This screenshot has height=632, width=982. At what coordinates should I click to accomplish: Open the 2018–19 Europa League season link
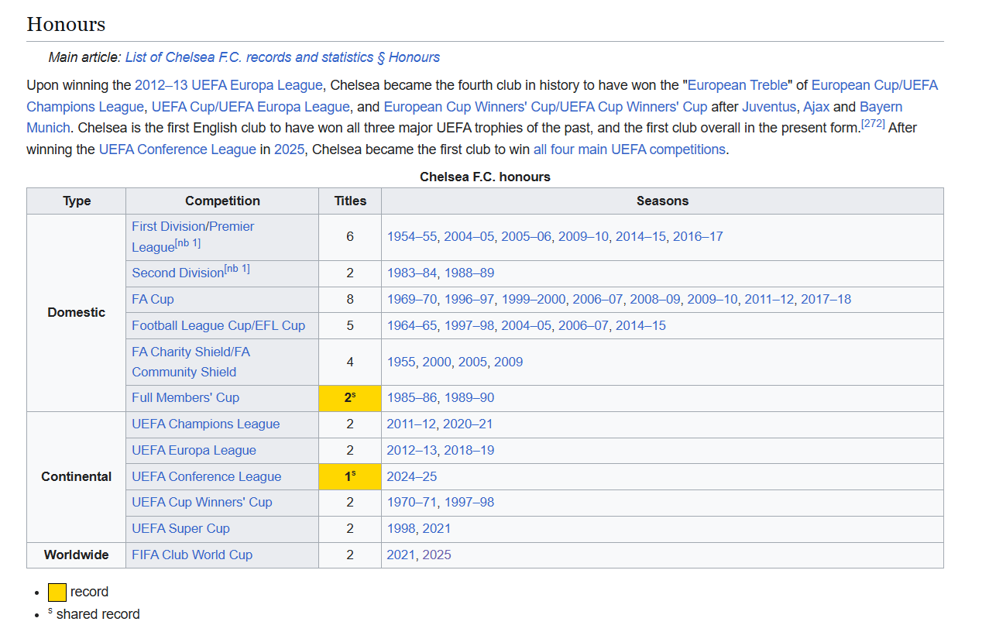(469, 451)
